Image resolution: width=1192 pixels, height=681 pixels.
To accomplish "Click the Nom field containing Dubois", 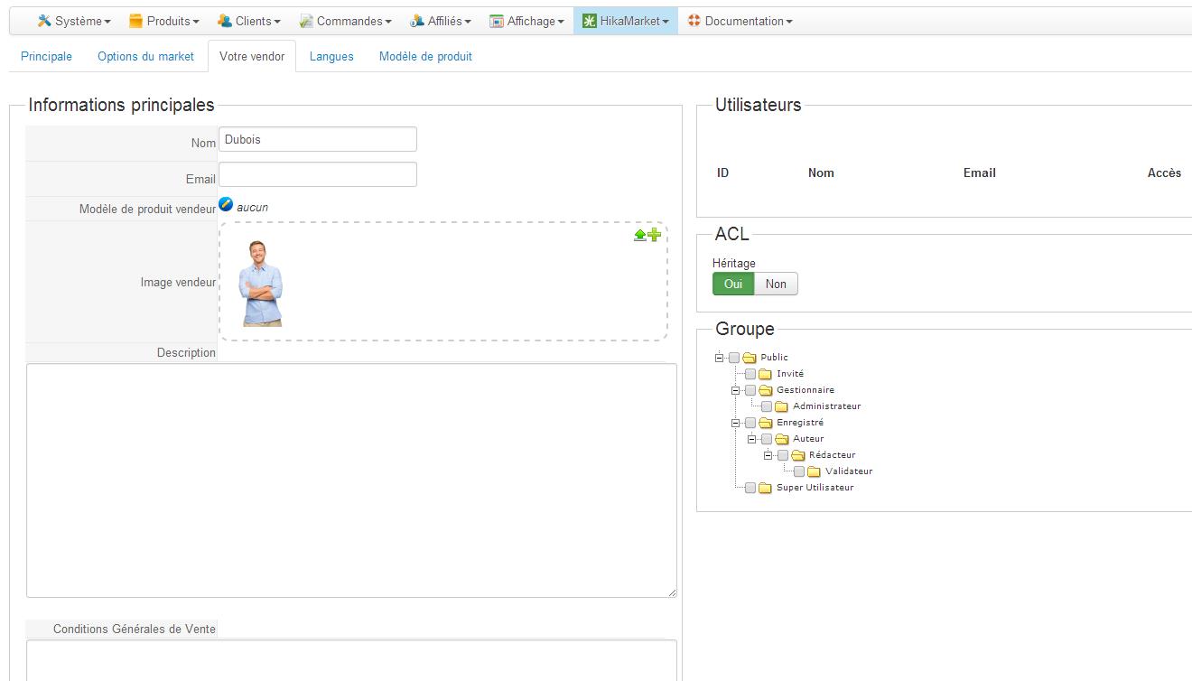I will tap(318, 139).
